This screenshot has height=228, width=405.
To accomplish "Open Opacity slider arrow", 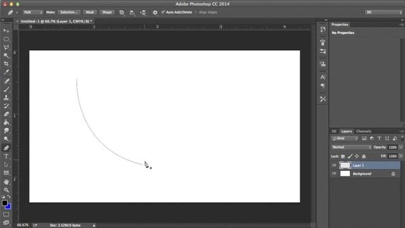I will coord(401,147).
